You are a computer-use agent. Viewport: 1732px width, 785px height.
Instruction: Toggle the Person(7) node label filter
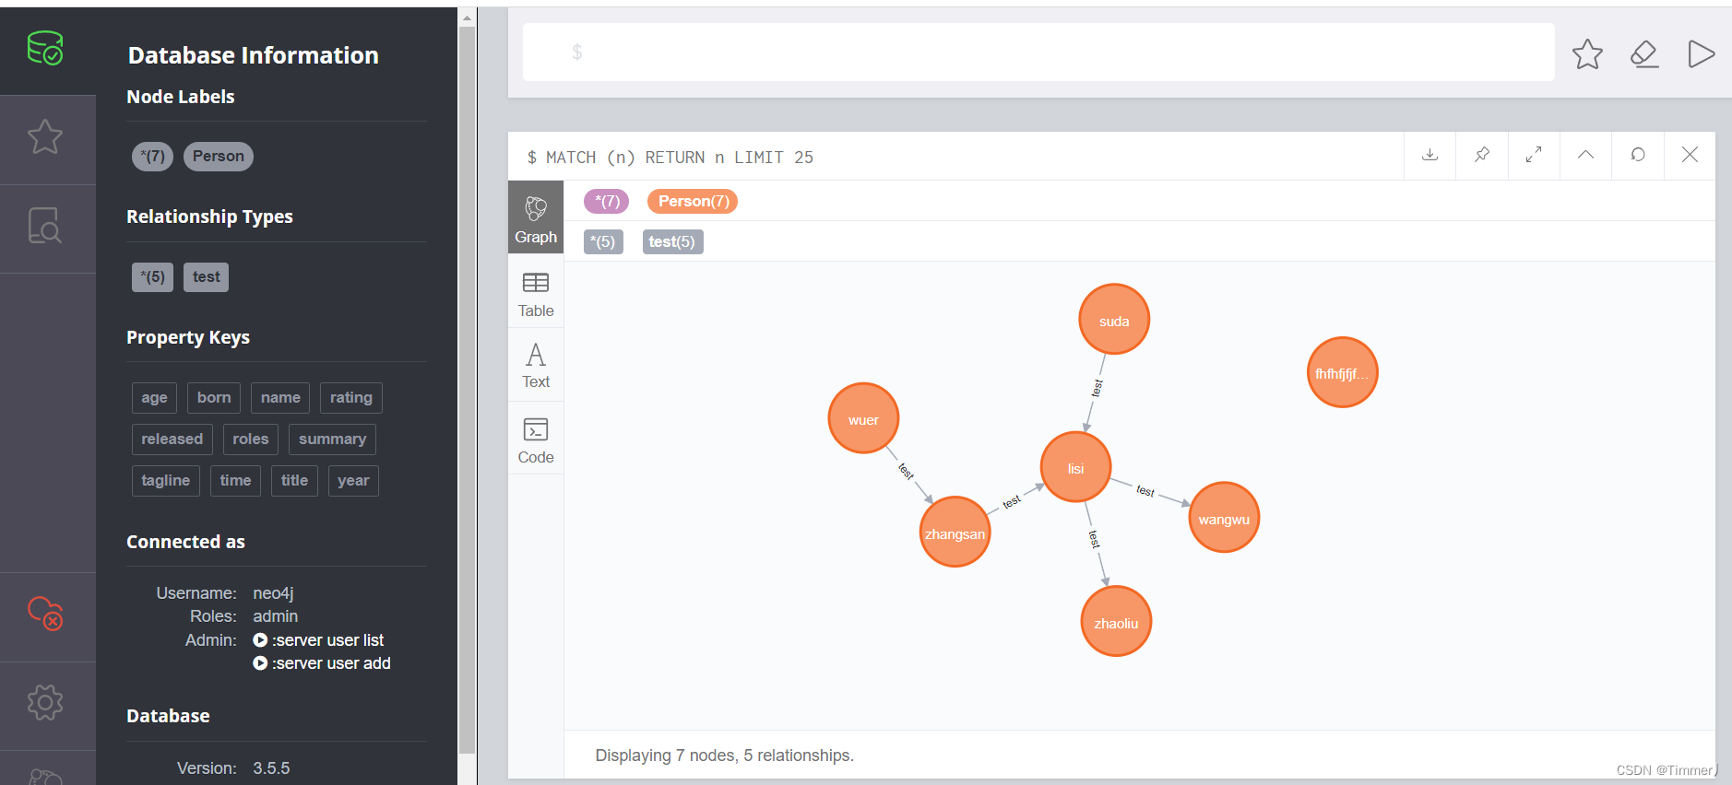click(x=692, y=201)
